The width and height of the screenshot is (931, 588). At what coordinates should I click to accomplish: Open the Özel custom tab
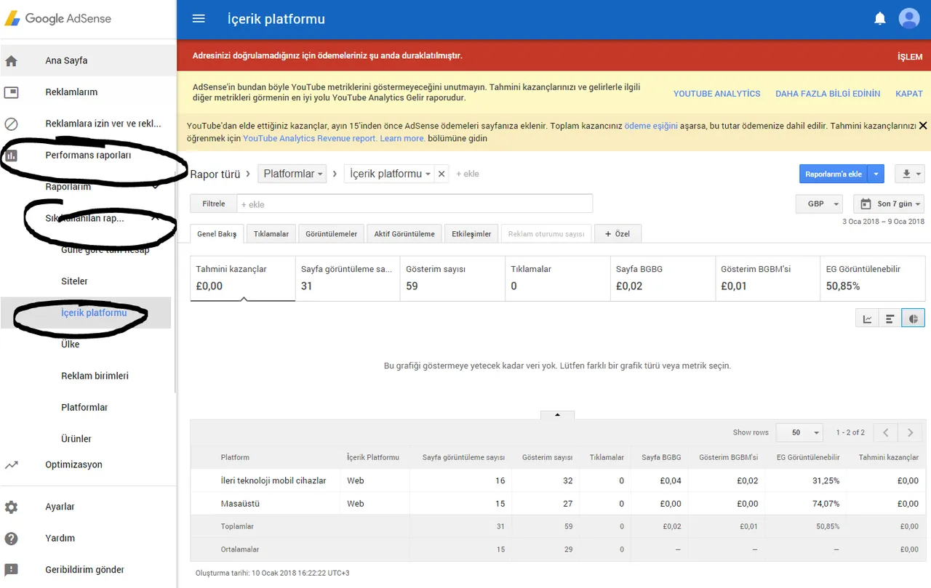click(618, 234)
